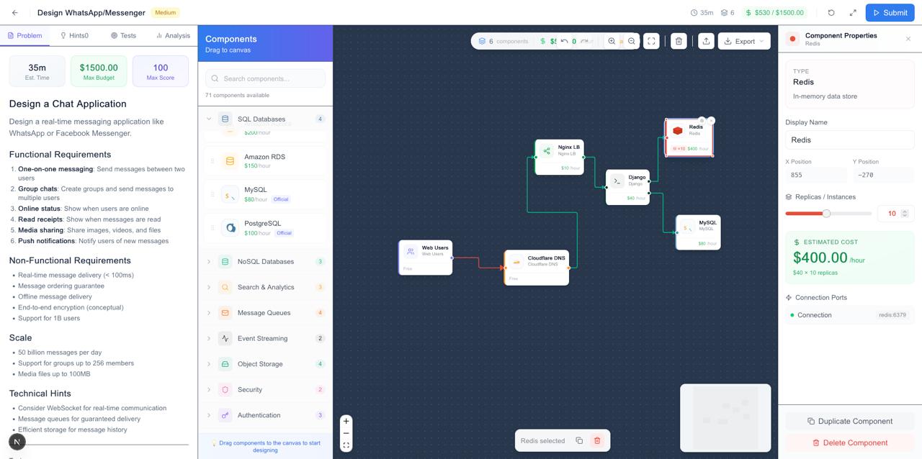This screenshot has width=922, height=459.
Task: Click the Y Position field
Action: (x=883, y=175)
